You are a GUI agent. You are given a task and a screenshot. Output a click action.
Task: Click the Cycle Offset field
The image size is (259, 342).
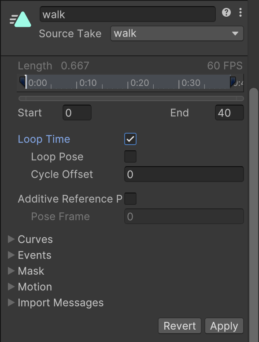click(184, 174)
